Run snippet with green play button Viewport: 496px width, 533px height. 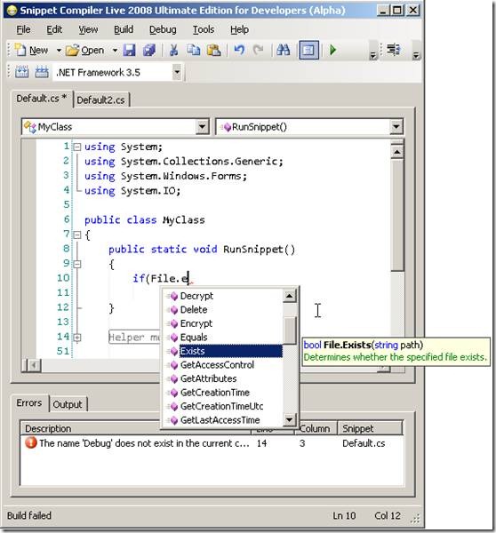tap(333, 50)
